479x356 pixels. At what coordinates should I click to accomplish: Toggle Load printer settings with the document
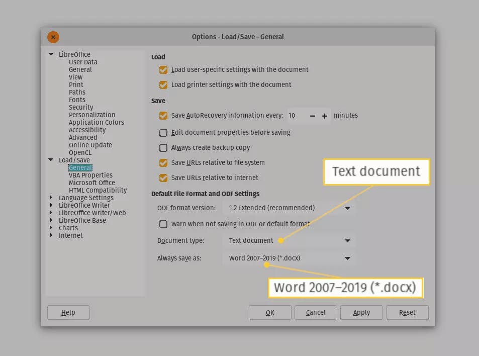(x=163, y=84)
